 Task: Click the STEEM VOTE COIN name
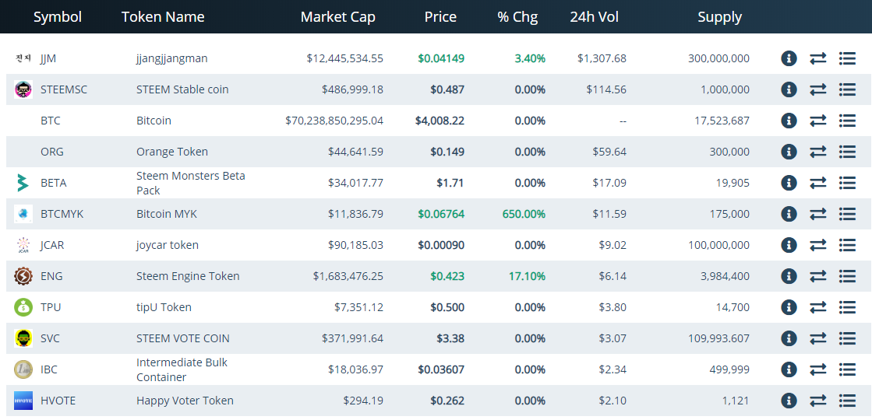coord(183,338)
